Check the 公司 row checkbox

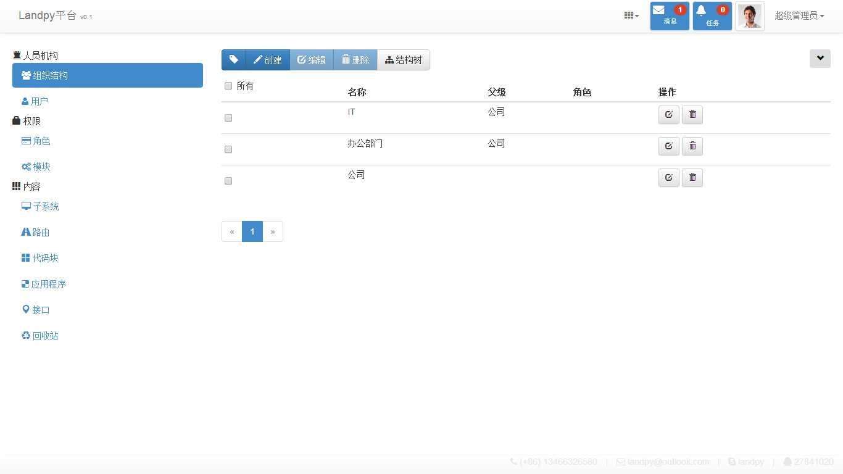click(228, 181)
